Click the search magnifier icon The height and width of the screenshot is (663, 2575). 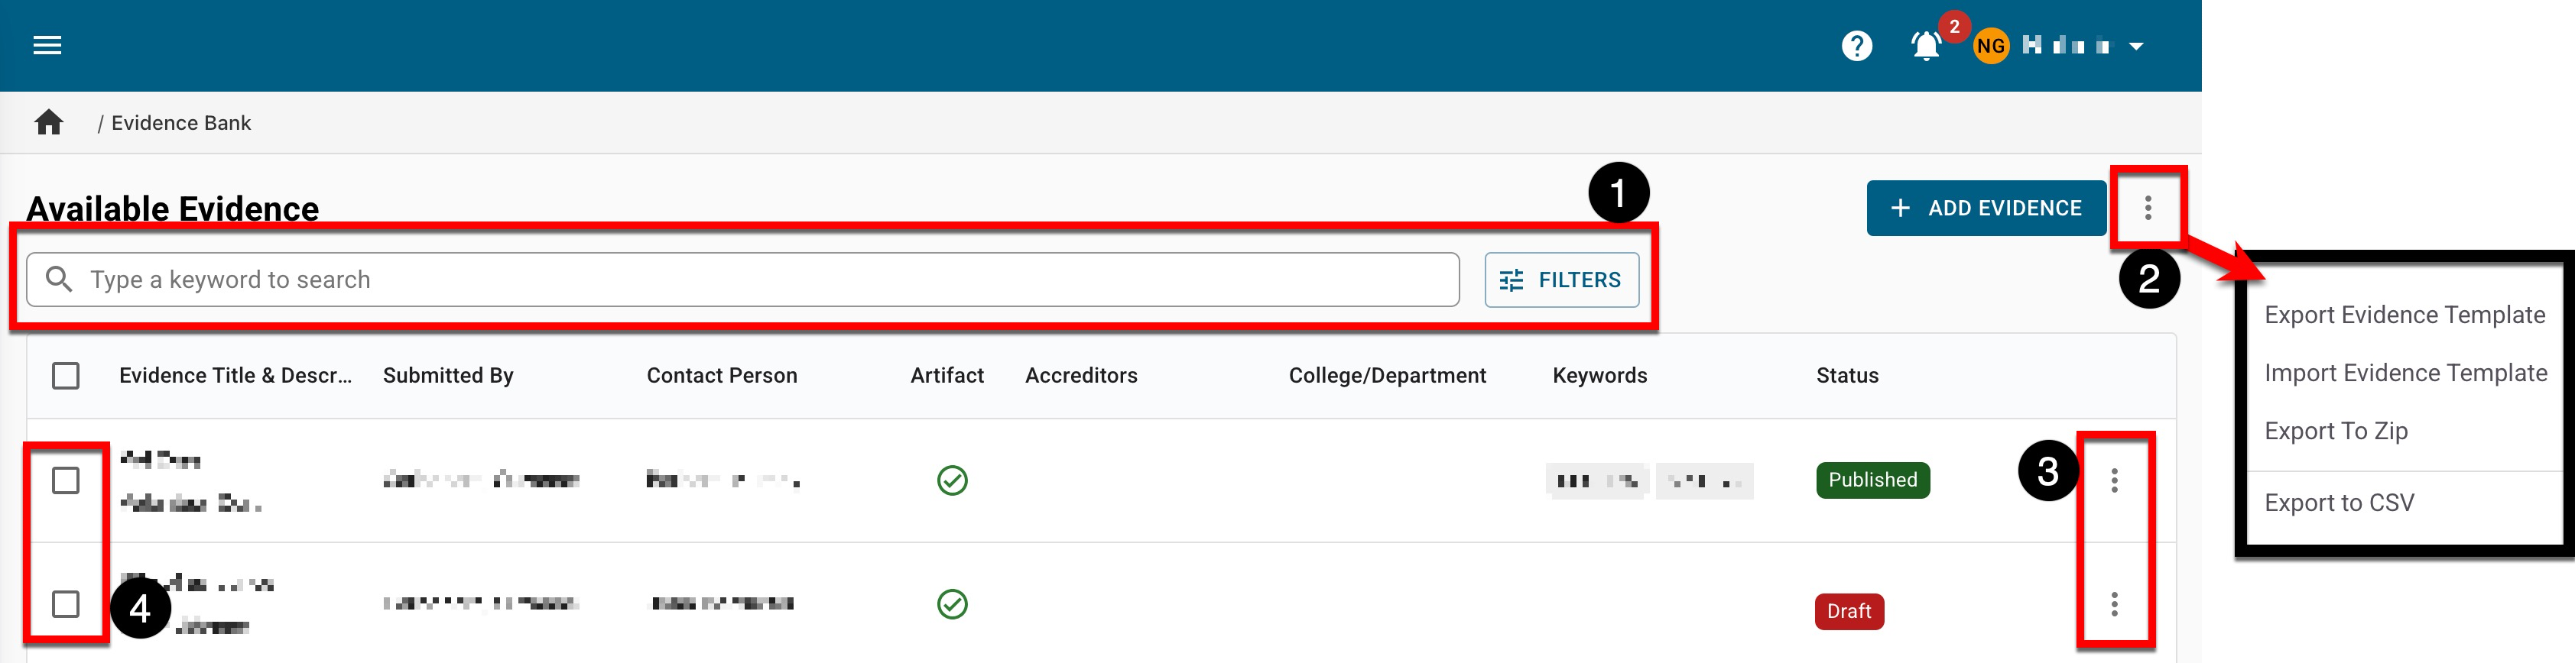tap(59, 280)
